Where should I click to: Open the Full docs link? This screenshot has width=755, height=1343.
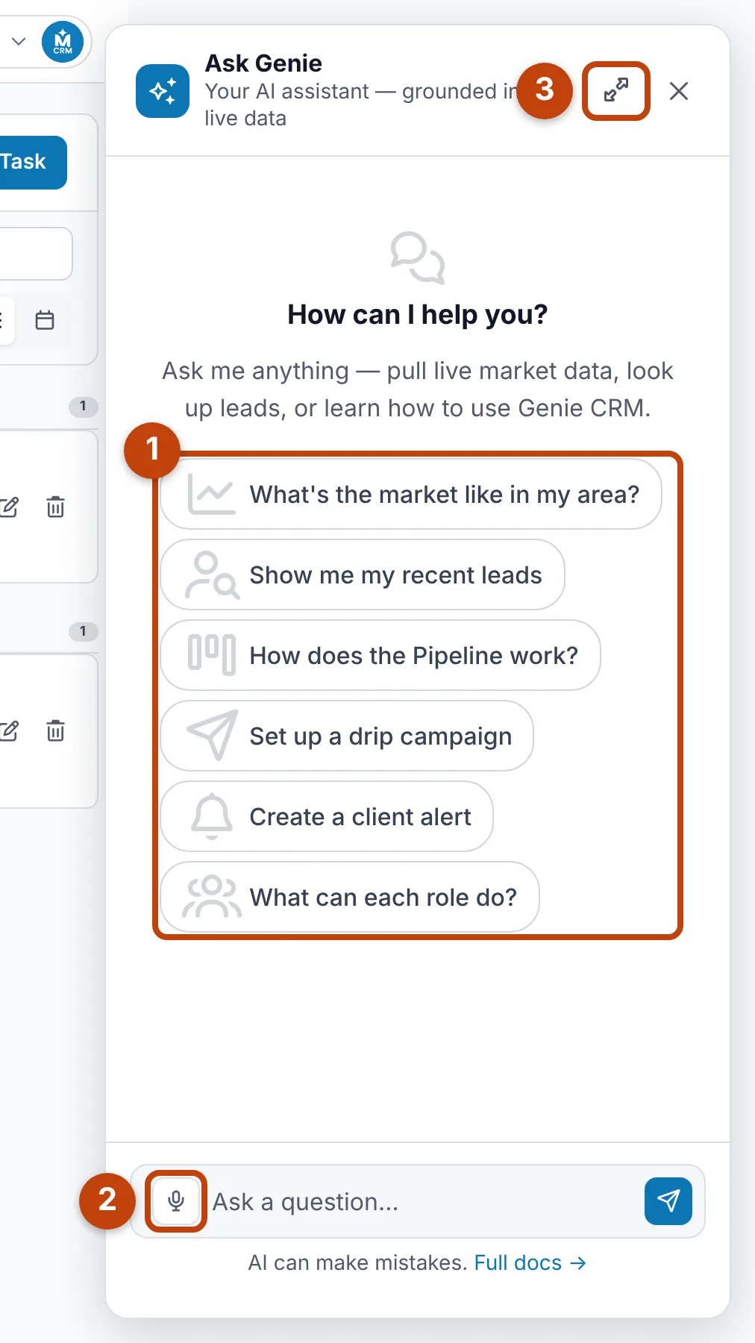[x=530, y=1262]
